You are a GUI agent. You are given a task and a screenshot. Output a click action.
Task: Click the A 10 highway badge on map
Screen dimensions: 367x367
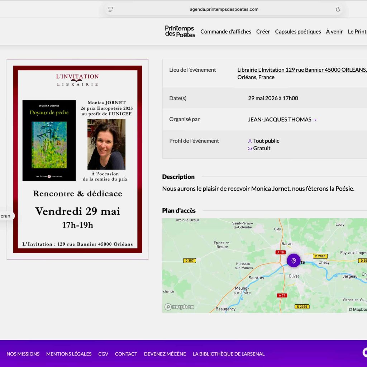tap(280, 252)
